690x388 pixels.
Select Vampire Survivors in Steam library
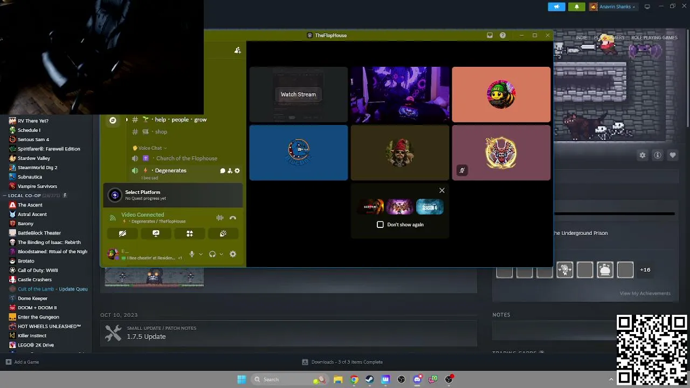37,186
